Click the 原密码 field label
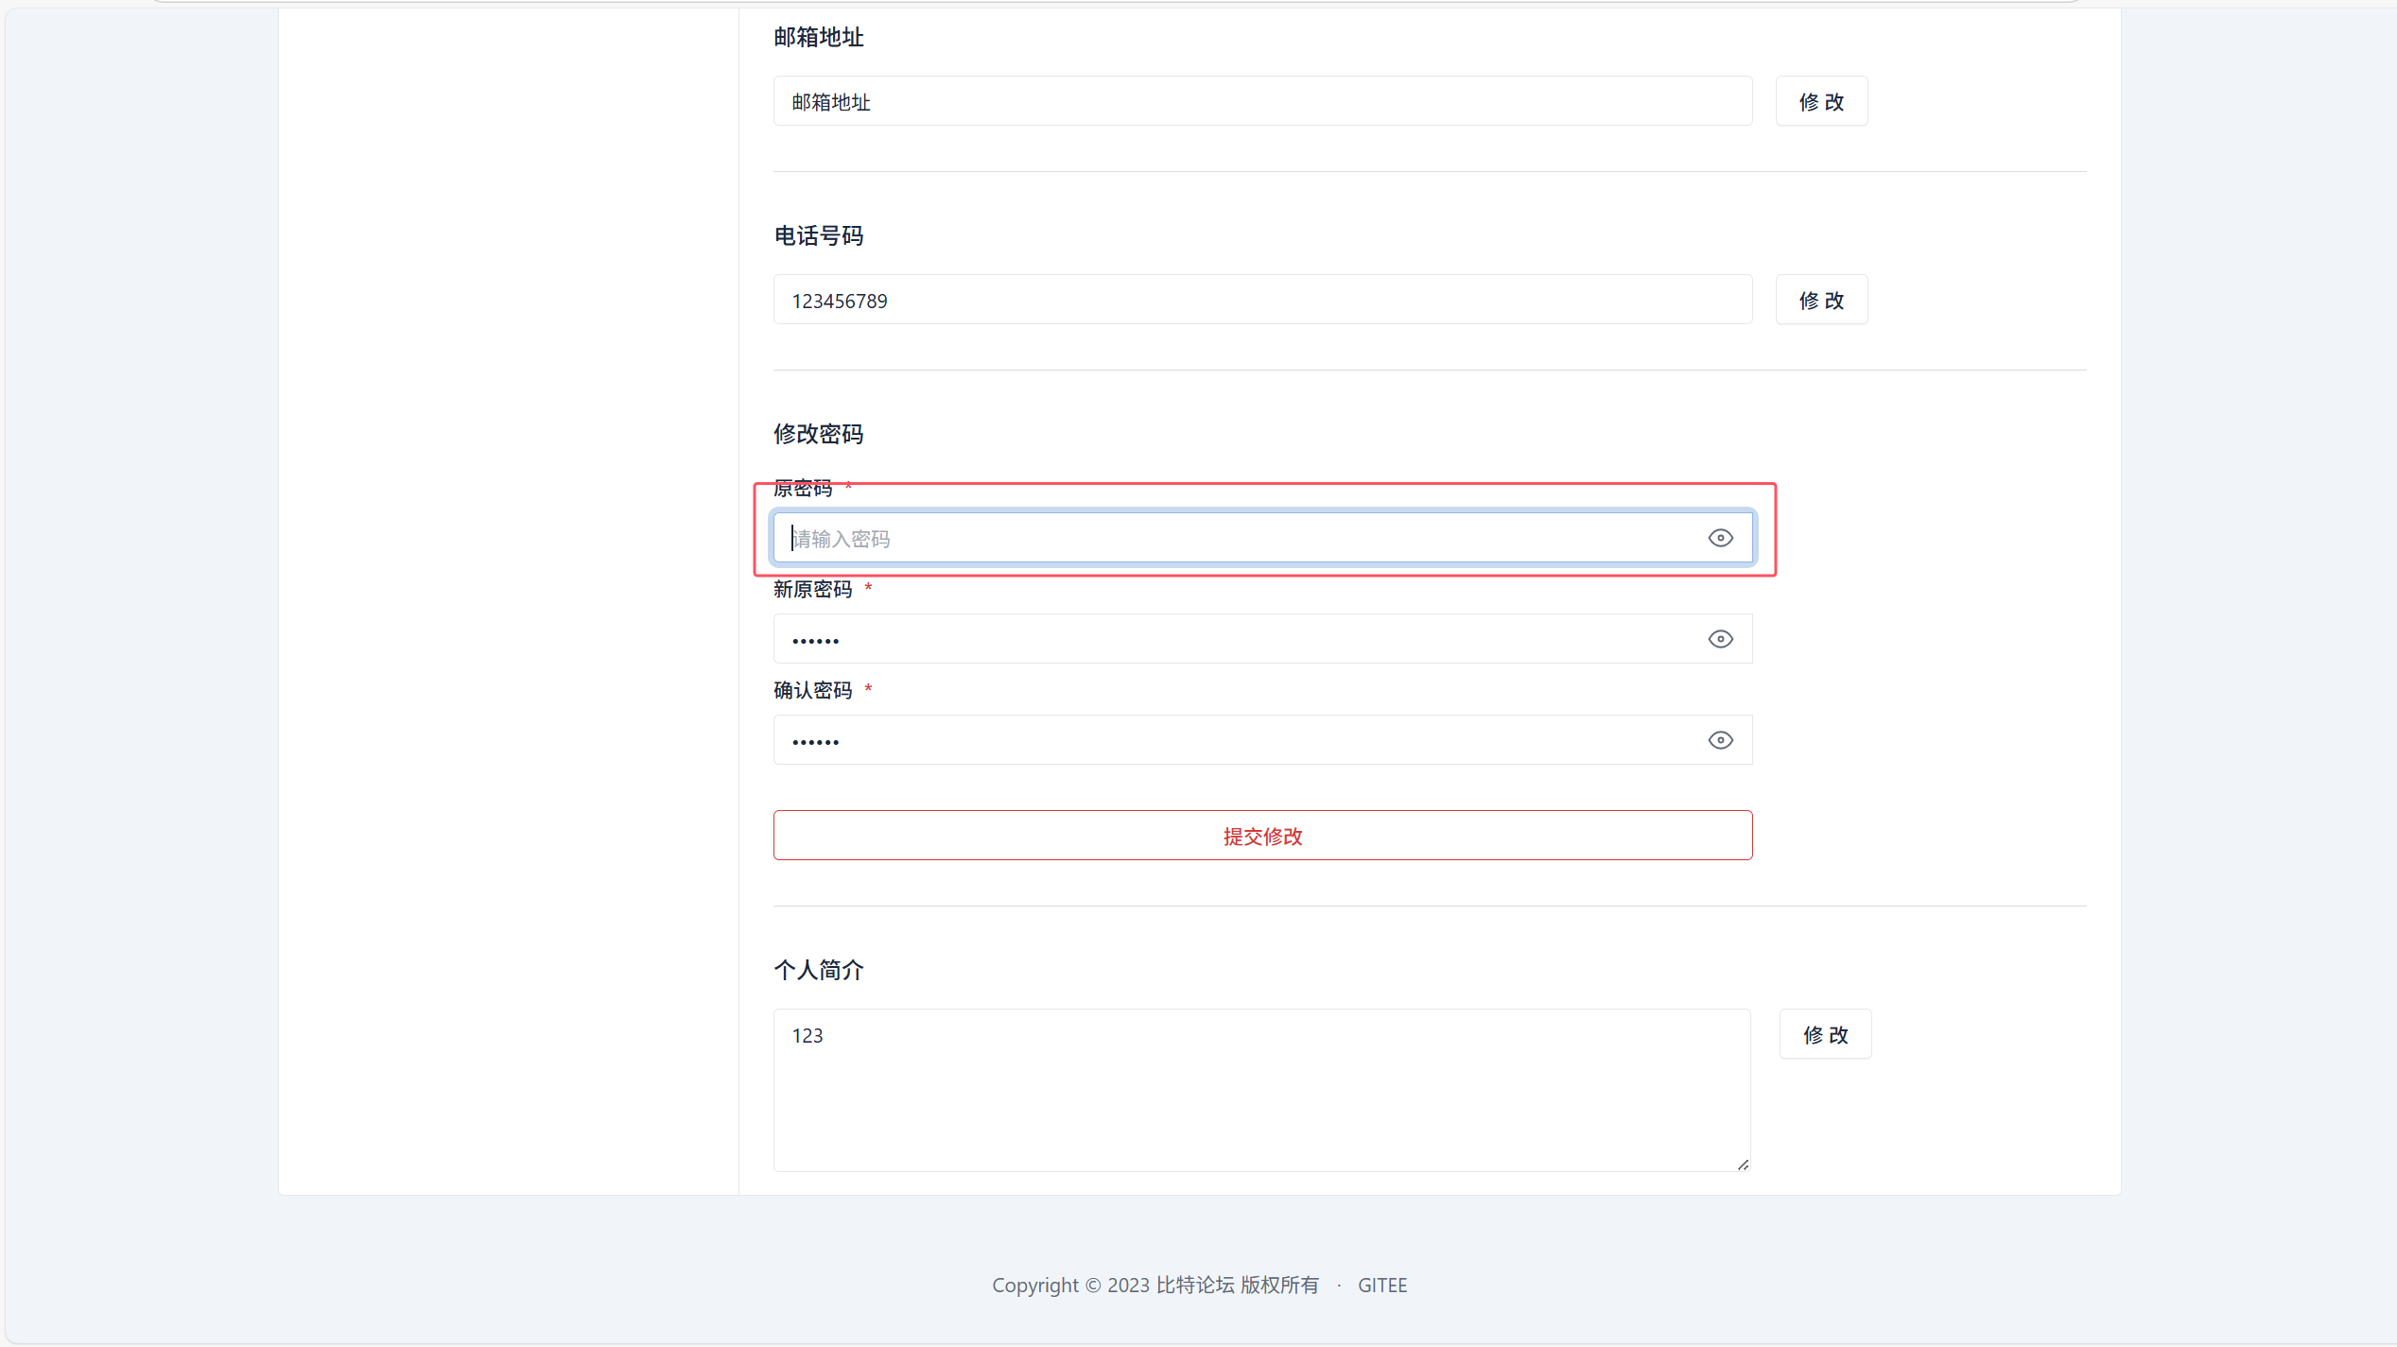Image resolution: width=2397 pixels, height=1347 pixels. click(803, 489)
